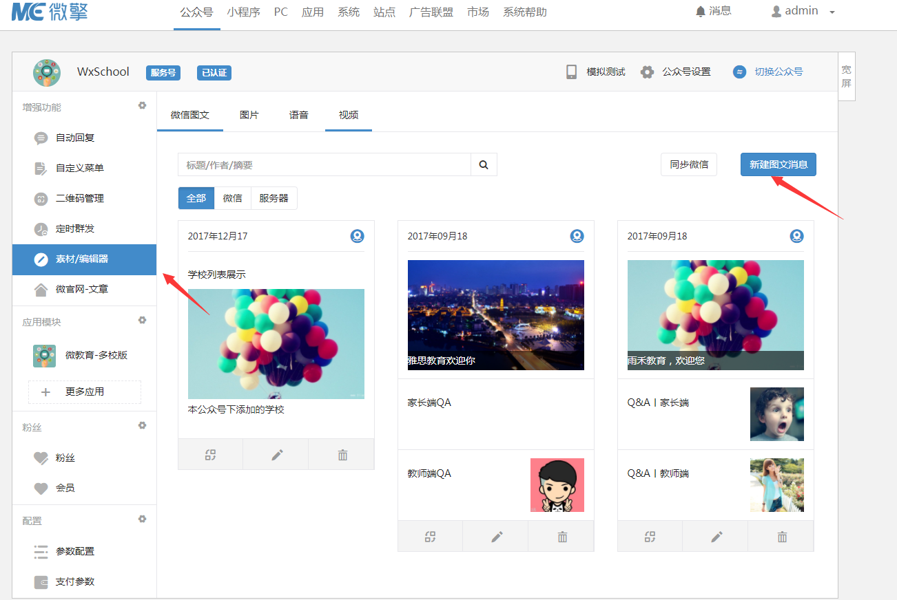897x600 pixels.
Task: Click the edit pencil on 雅思教育欢迎你 card
Action: 497,537
